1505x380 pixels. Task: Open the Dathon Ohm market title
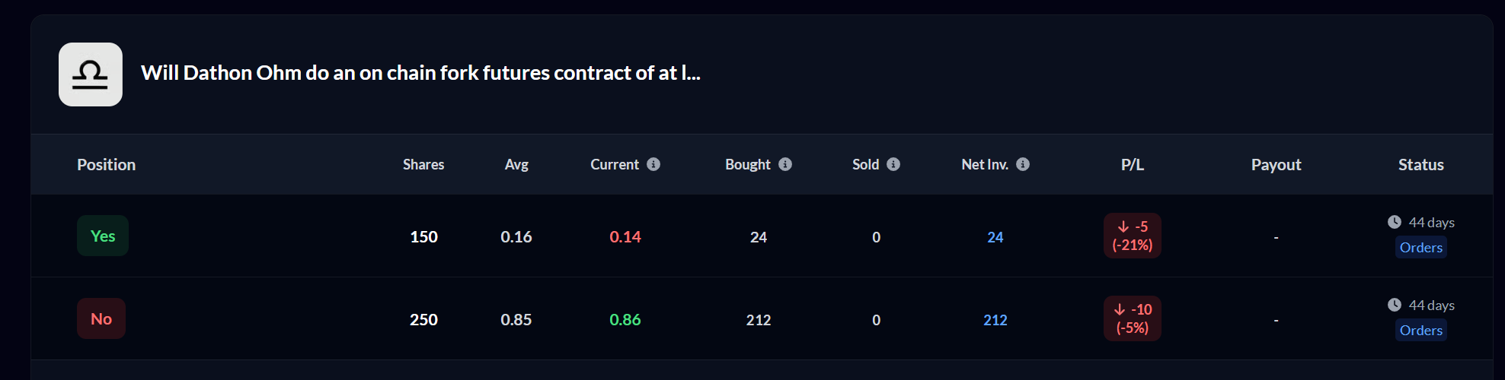click(420, 73)
